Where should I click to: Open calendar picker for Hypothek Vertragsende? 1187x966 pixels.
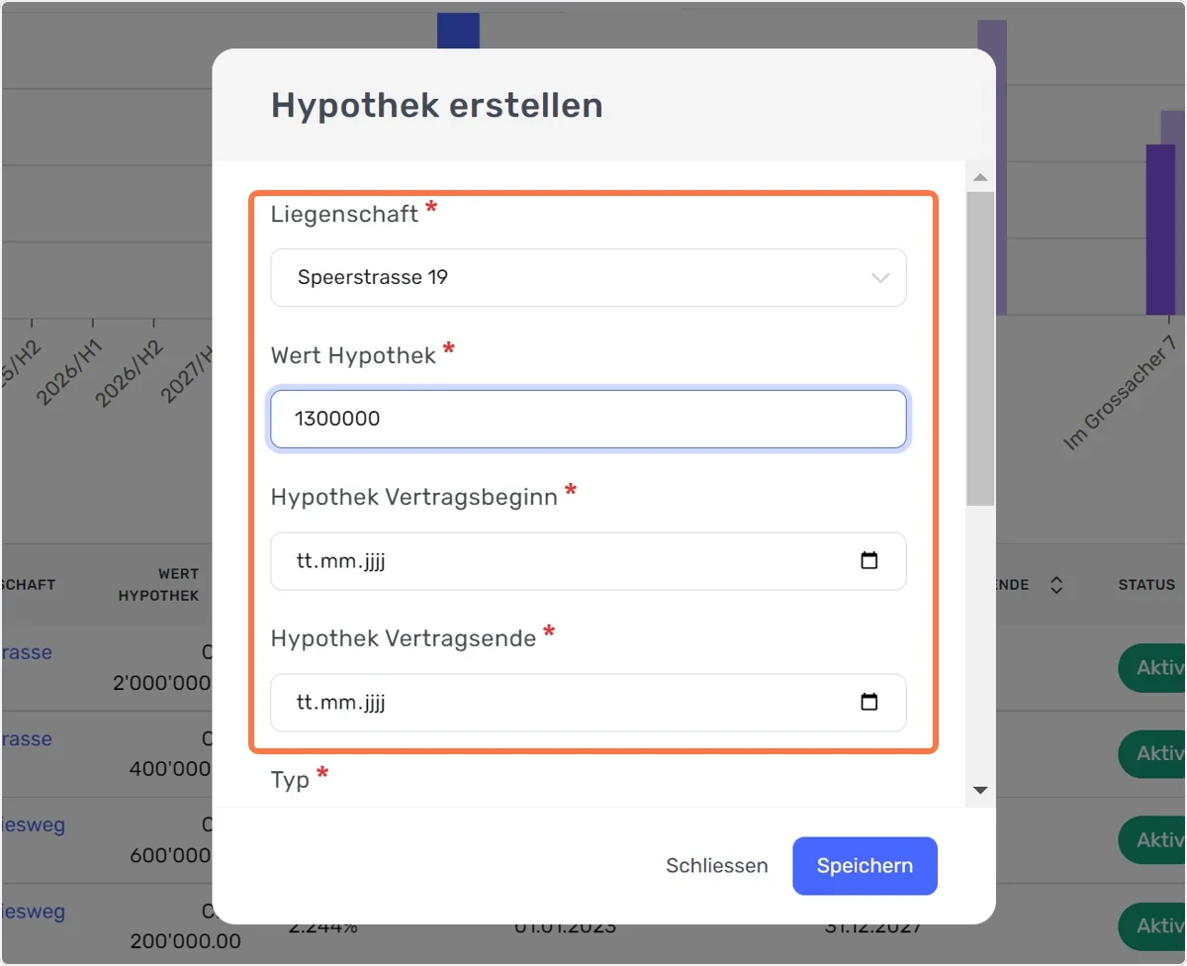coord(868,703)
